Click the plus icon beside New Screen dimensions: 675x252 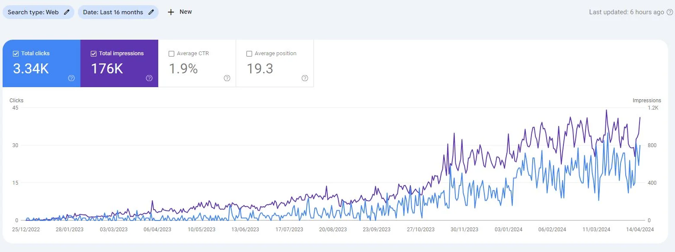(171, 12)
